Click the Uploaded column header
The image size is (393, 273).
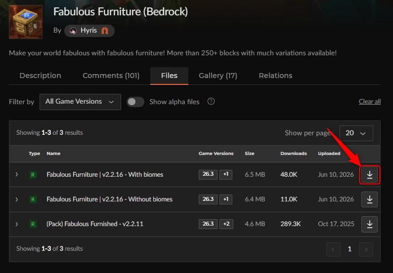329,154
